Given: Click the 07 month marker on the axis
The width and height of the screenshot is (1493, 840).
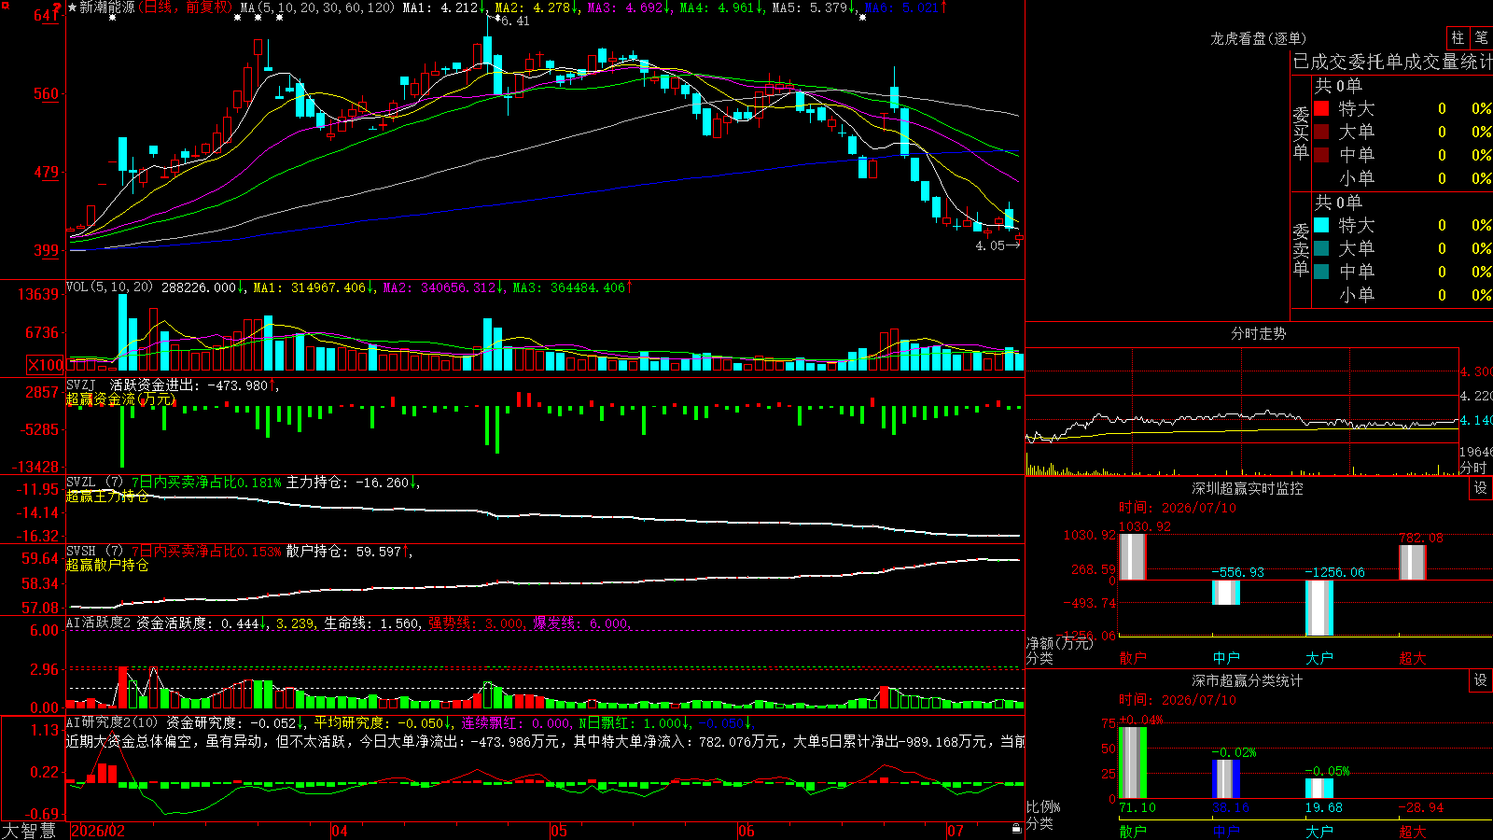Looking at the screenshot, I should (956, 831).
